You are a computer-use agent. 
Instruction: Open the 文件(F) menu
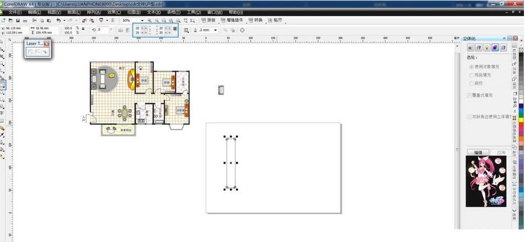pyautogui.click(x=15, y=12)
